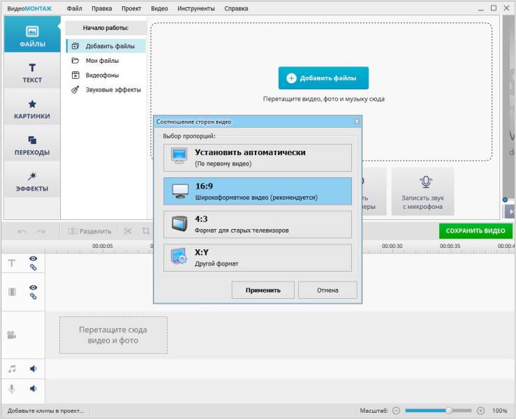Click the microphone track icon
516x419 pixels.
(12, 389)
